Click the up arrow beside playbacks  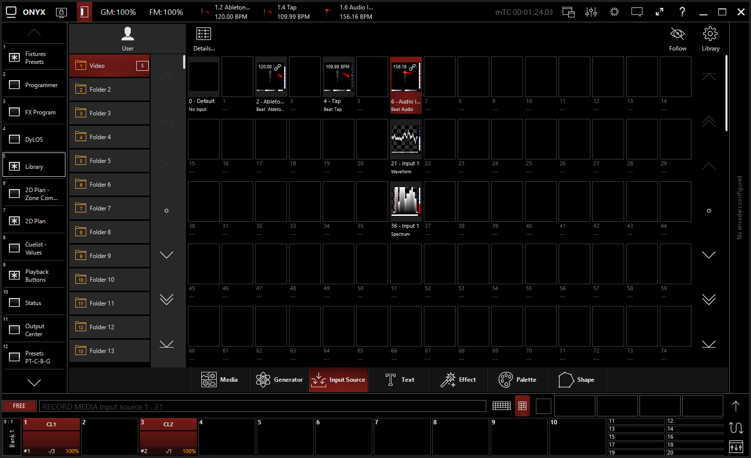[x=736, y=406]
